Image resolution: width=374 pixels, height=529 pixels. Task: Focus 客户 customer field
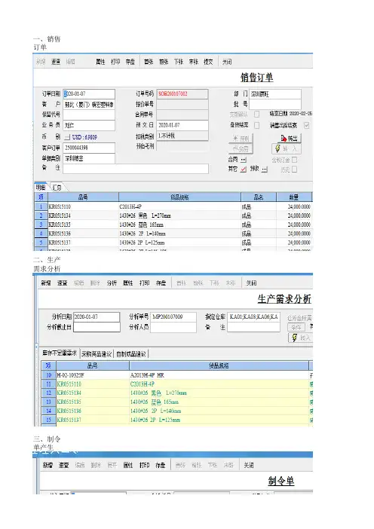(x=89, y=104)
